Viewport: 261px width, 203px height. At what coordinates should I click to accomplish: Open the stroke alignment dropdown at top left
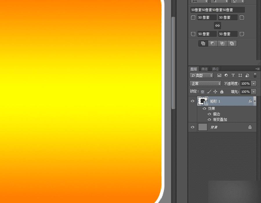[x=200, y=1]
